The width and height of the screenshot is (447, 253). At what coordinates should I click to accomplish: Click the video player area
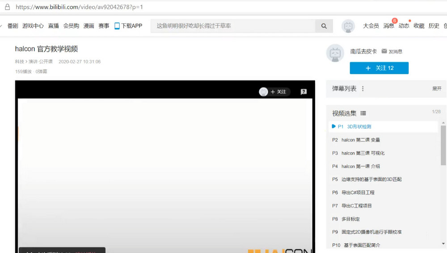coord(165,167)
